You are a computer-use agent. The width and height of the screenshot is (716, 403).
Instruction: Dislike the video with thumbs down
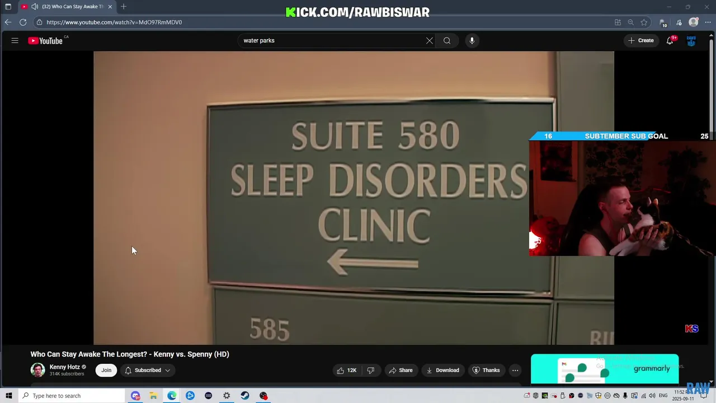(370, 370)
